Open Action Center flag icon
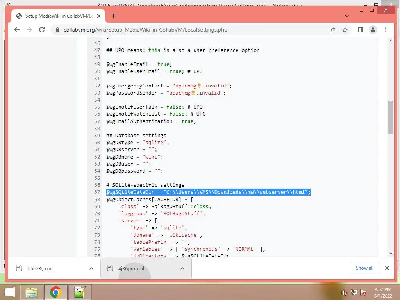Viewport: 400px width, 300px height. coord(363,293)
